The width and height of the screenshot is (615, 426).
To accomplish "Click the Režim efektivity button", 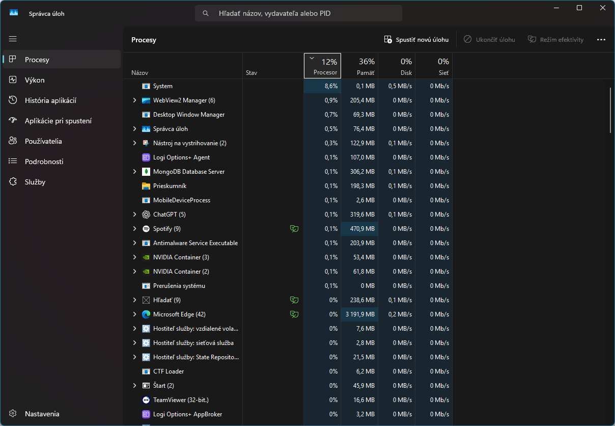I will [556, 39].
